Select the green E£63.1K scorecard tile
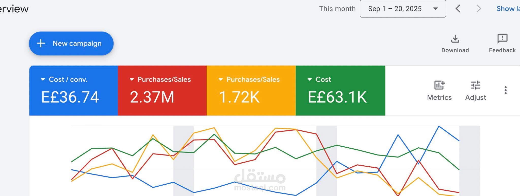 pyautogui.click(x=340, y=97)
